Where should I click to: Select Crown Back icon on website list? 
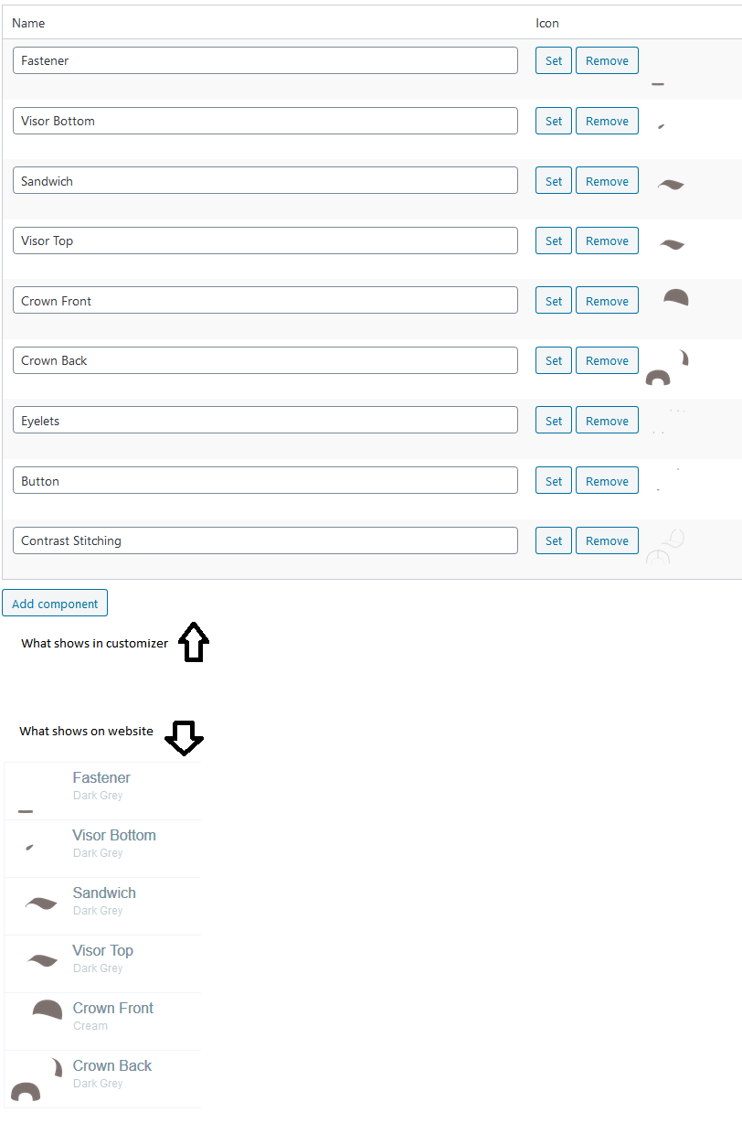coord(37,1079)
